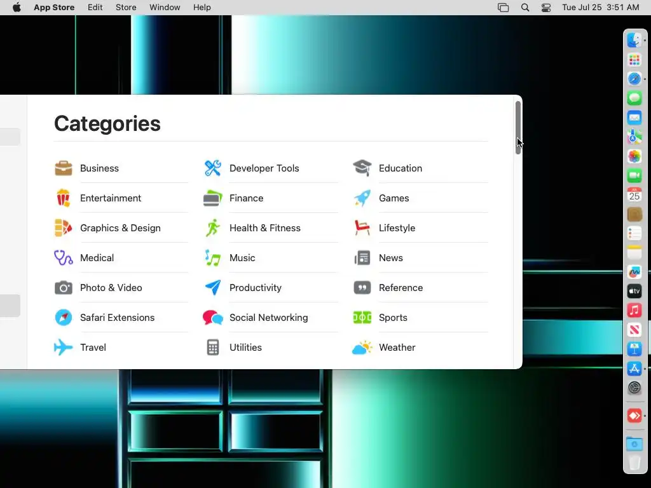
Task: Click the Finance credit card icon
Action: click(212, 198)
